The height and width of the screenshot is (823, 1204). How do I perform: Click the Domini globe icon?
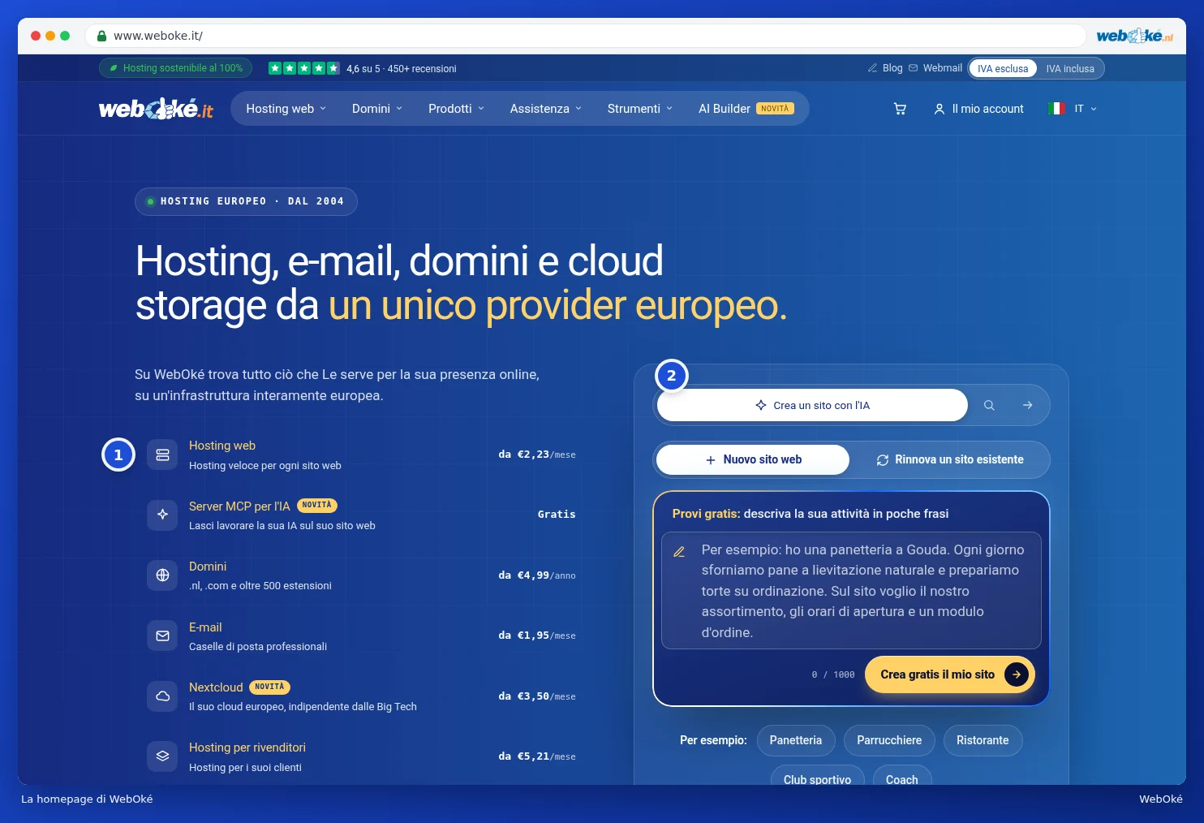(162, 575)
